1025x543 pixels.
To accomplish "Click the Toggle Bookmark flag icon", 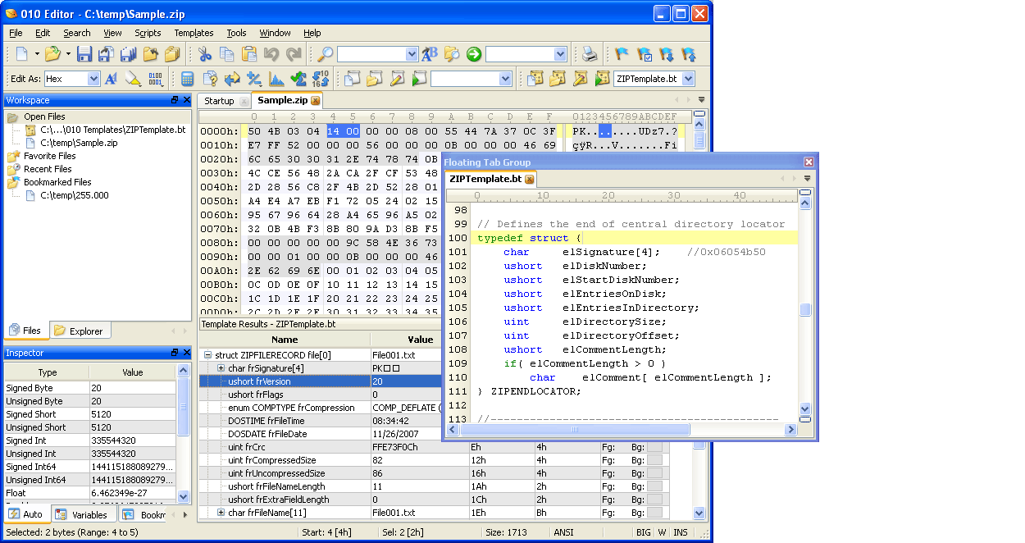I will [622, 54].
